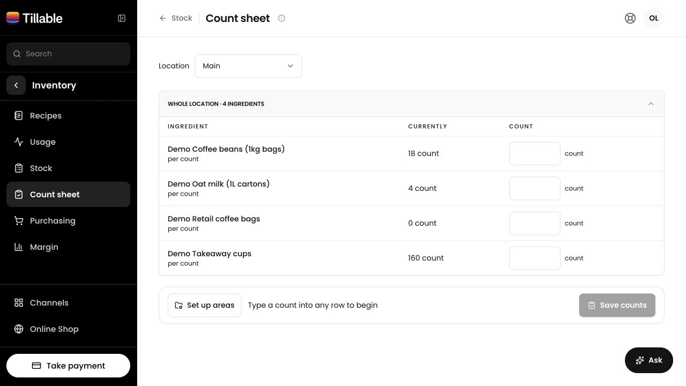
Task: Click the Tillable logo icon
Action: [x=13, y=18]
